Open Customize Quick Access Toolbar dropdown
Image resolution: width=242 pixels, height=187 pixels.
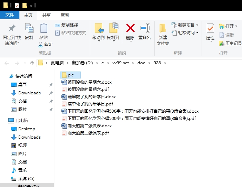point(31,6)
